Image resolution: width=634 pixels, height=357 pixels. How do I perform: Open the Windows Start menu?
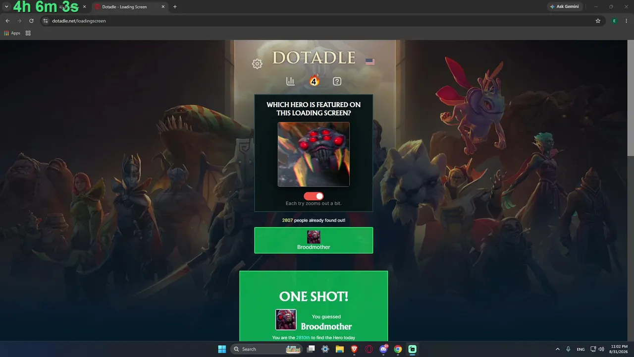tap(222, 349)
